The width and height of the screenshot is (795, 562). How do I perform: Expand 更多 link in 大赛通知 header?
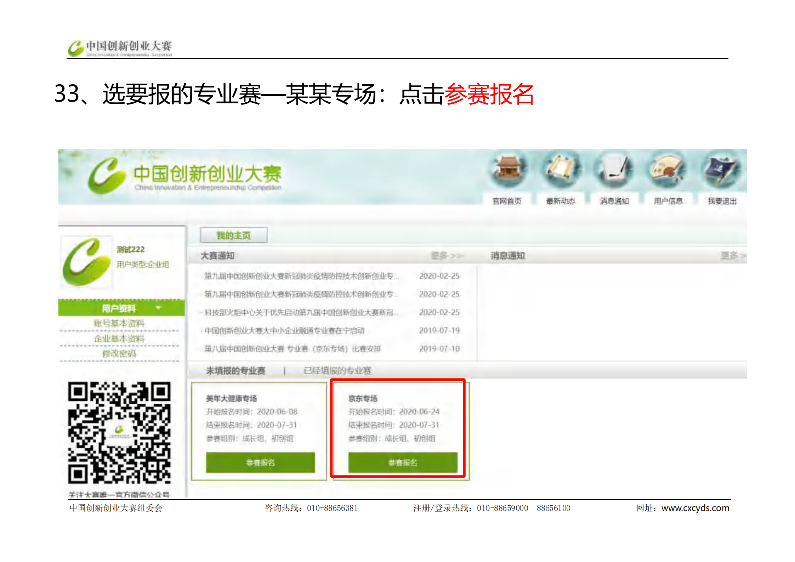click(446, 256)
